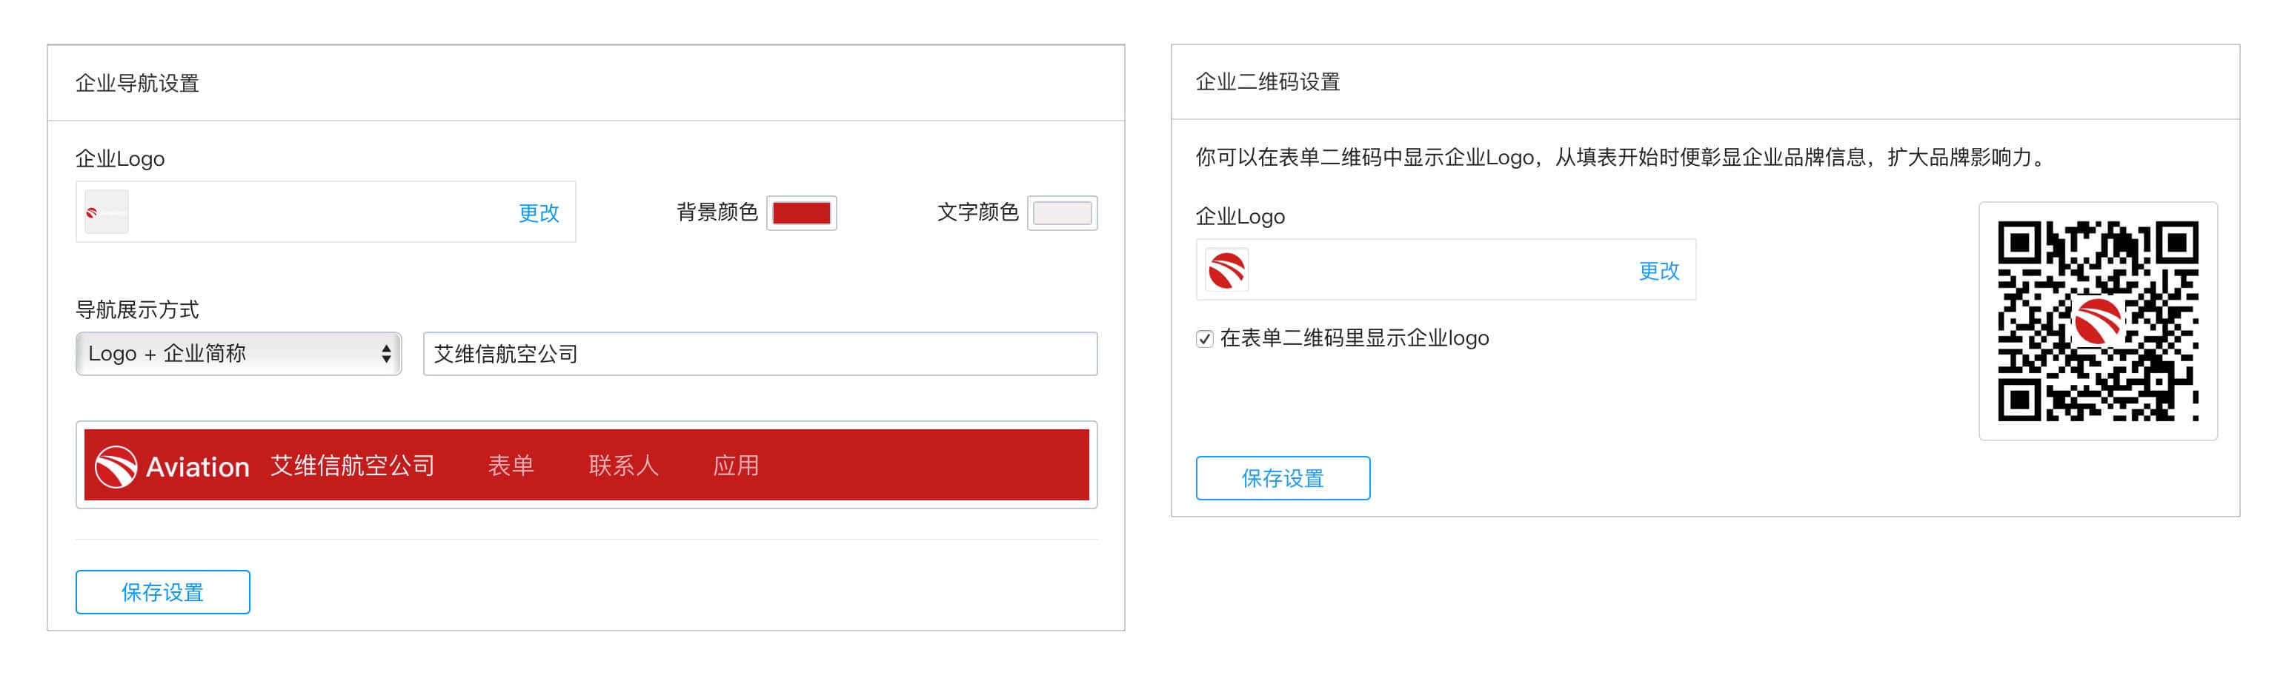
Task: Save the enterprise QR code settings
Action: click(x=1283, y=478)
